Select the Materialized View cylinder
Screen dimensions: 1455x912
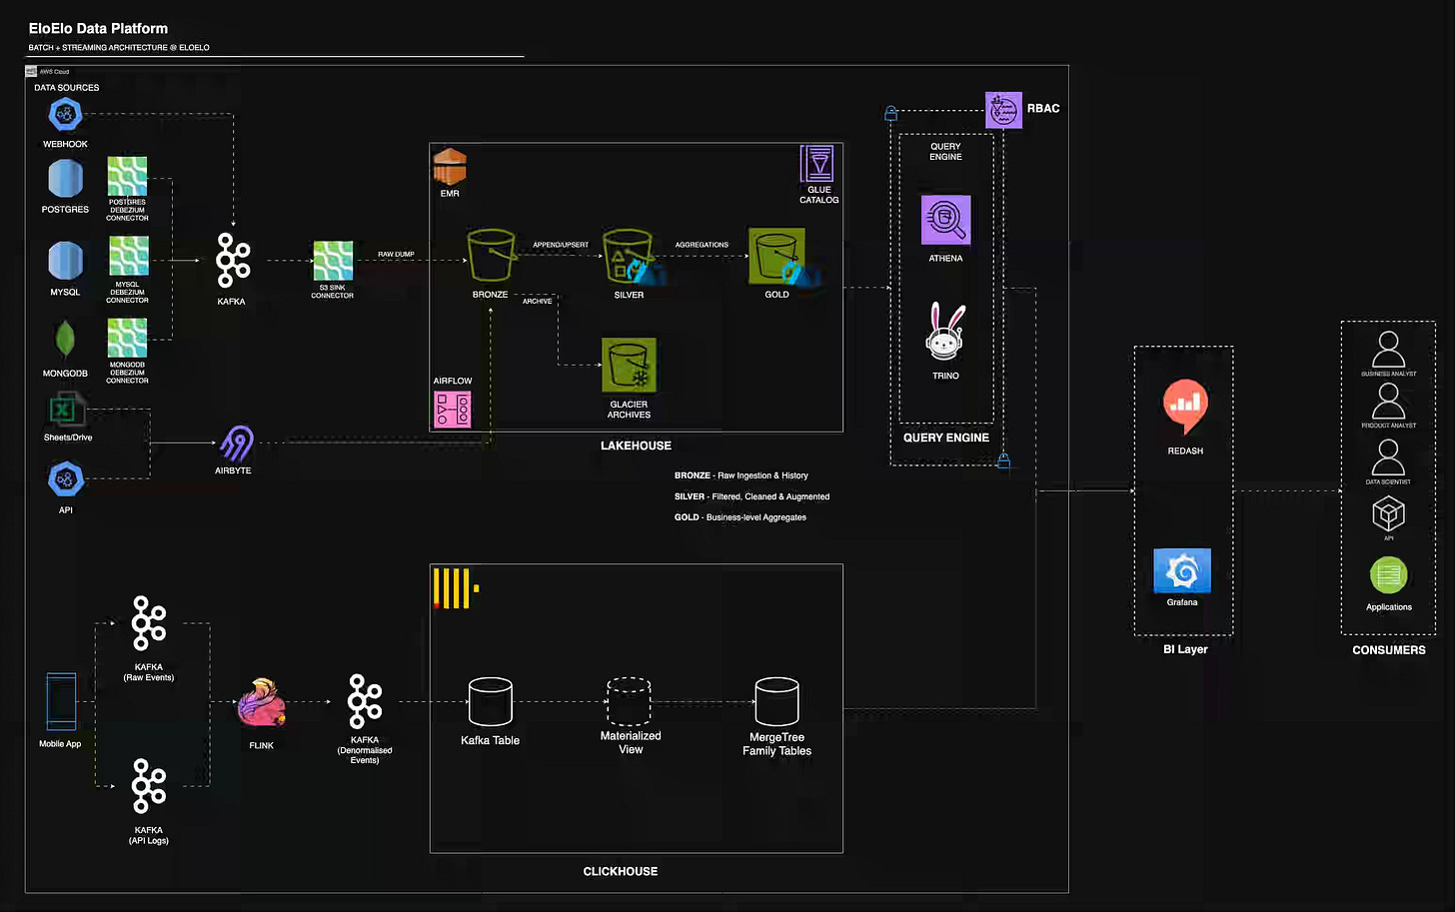click(x=630, y=701)
